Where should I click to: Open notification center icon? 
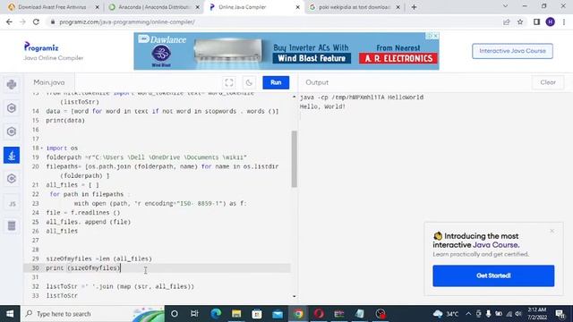point(560,314)
